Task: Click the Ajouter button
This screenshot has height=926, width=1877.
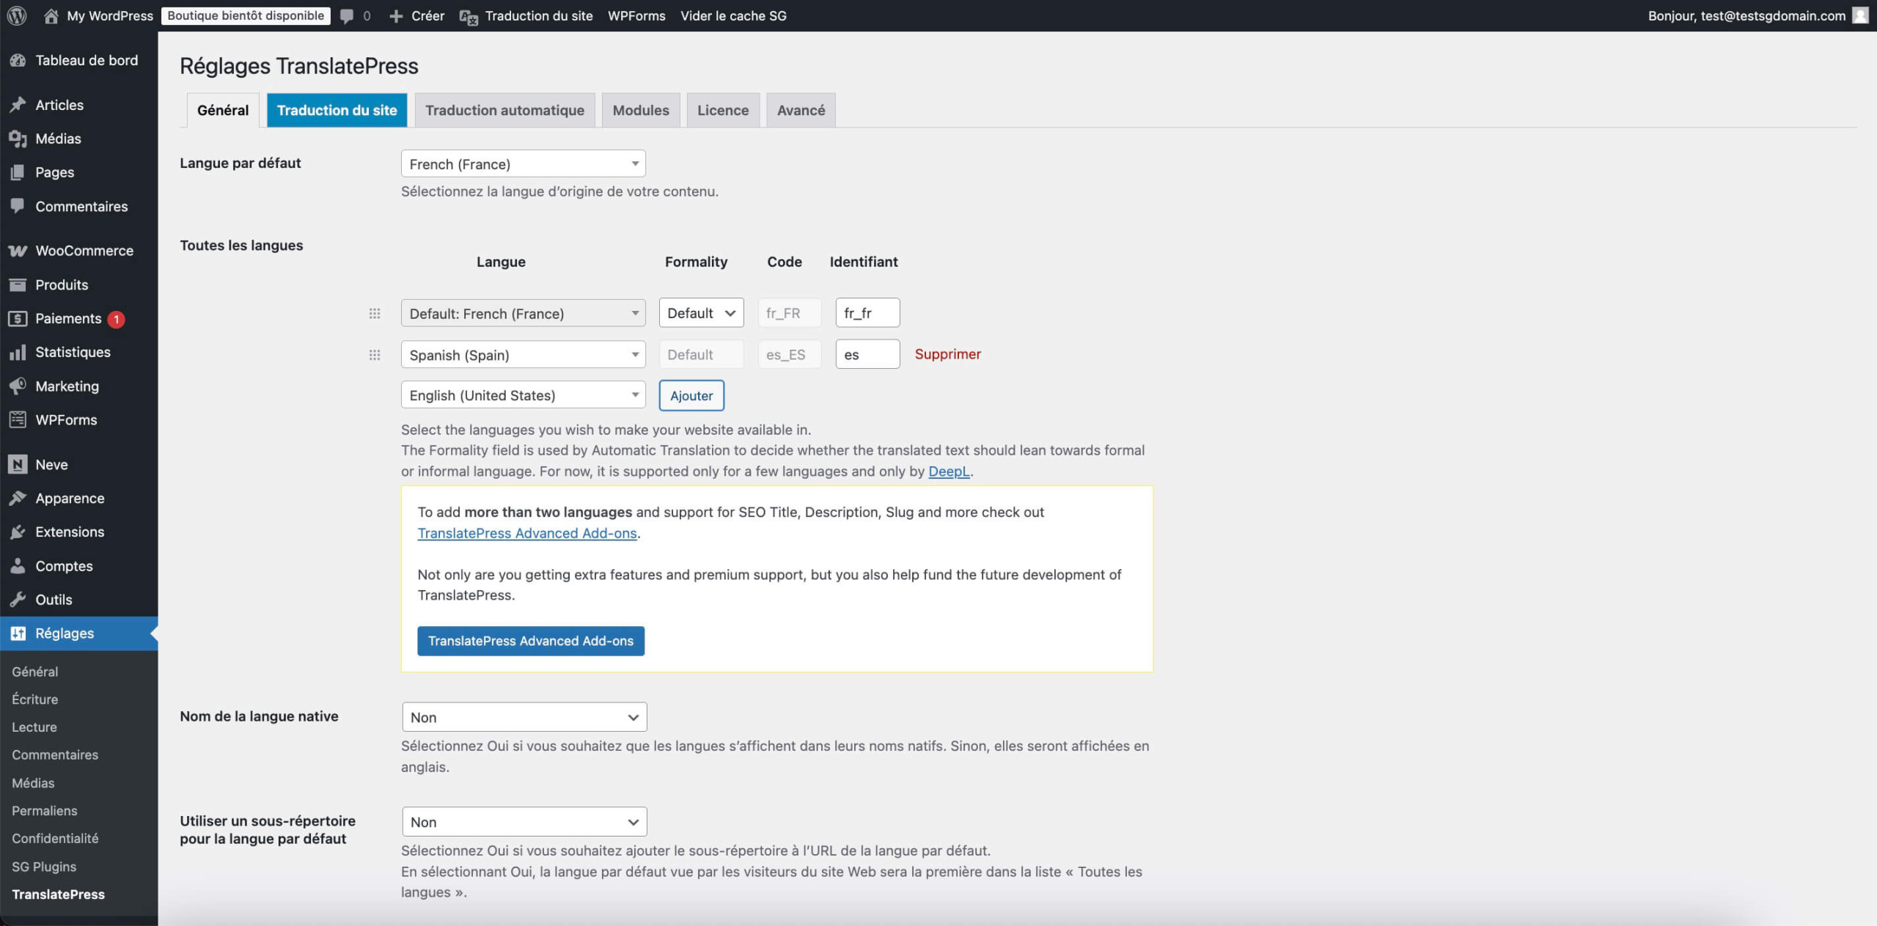Action: pyautogui.click(x=691, y=395)
